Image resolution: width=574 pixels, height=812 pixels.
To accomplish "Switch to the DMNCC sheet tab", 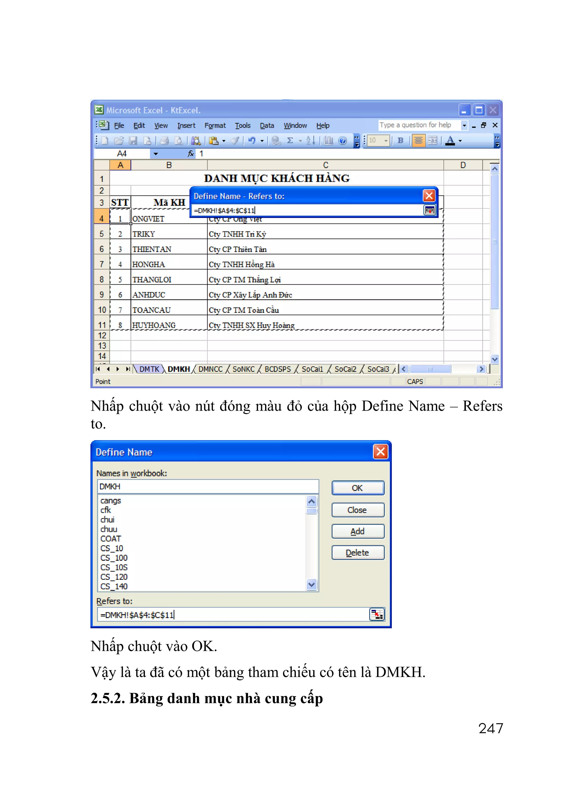I will pyautogui.click(x=210, y=369).
